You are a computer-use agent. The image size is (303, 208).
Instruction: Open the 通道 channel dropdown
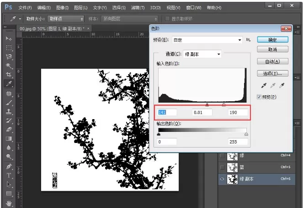202,54
